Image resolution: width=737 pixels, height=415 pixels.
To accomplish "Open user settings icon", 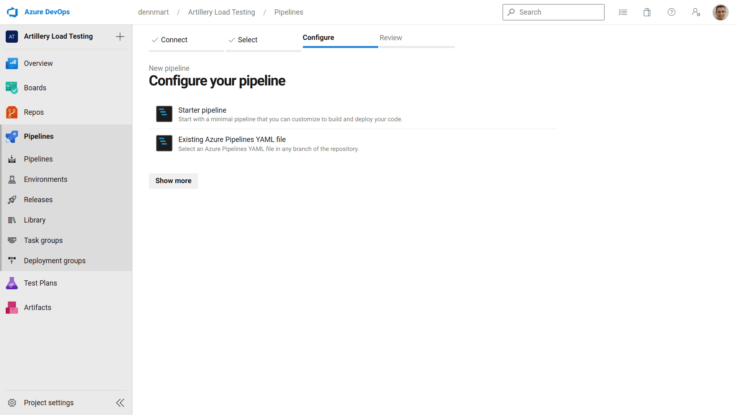I will [x=696, y=12].
